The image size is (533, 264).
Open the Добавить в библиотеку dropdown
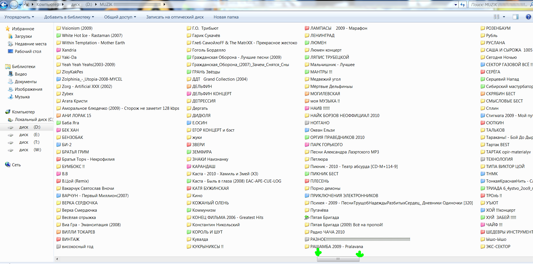[69, 17]
